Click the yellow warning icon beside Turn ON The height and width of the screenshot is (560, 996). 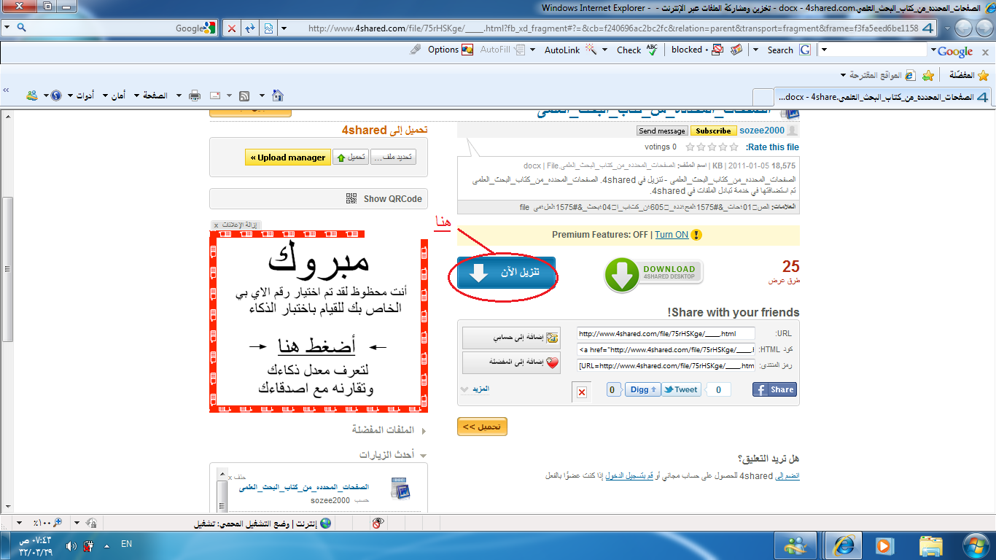pos(696,235)
